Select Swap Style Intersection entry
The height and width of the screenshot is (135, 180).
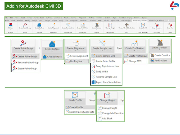[106, 66]
